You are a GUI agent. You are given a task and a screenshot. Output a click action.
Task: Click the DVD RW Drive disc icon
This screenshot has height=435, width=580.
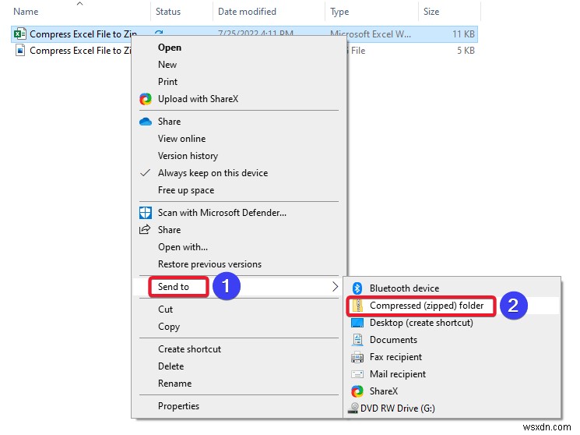coord(353,408)
